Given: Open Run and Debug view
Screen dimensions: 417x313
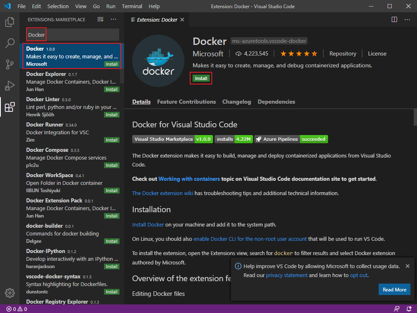Looking at the screenshot, I should click(x=9, y=86).
